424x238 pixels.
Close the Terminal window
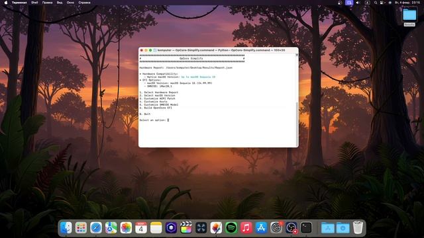coord(141,50)
